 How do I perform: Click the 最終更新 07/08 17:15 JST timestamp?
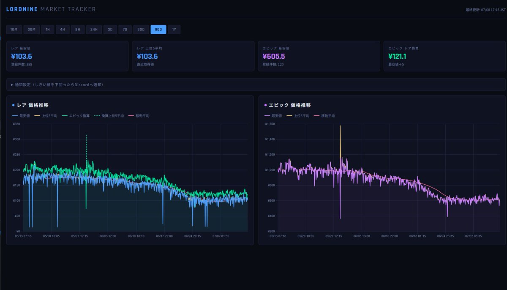point(485,10)
